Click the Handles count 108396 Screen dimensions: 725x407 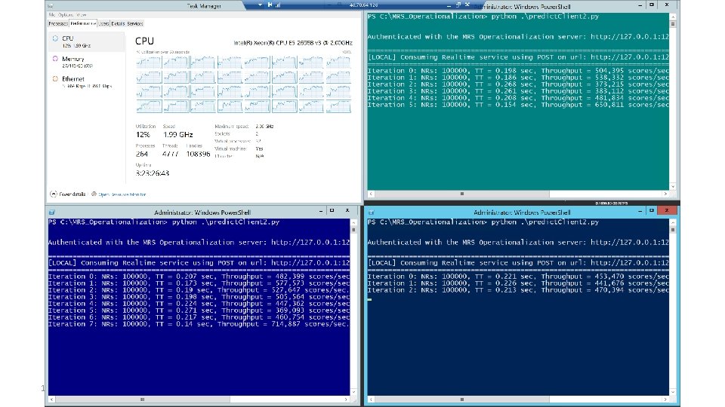click(198, 154)
